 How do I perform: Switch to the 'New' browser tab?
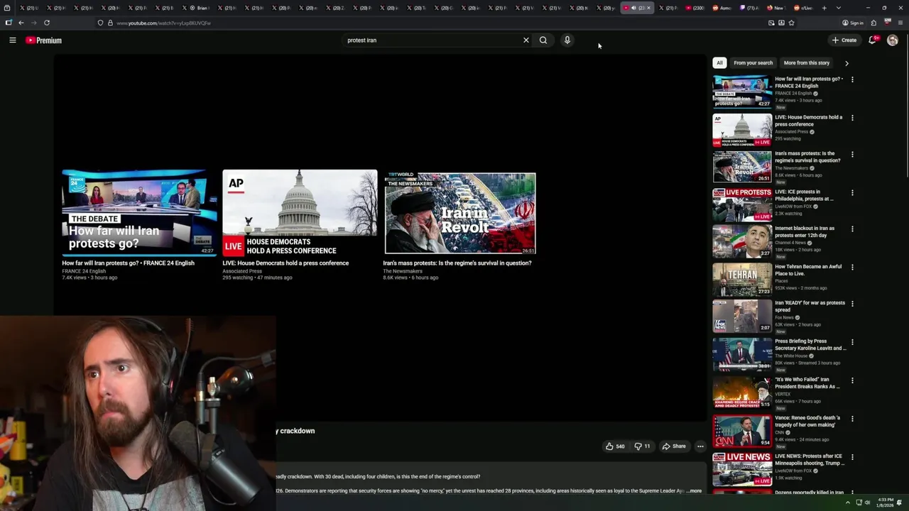(x=775, y=8)
